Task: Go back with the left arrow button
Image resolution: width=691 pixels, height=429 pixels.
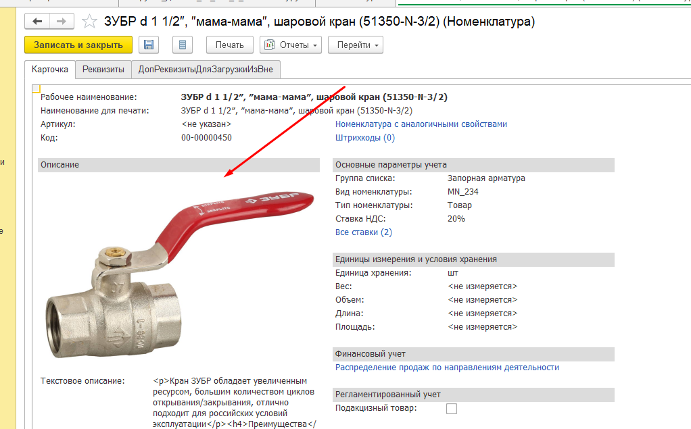Action: pyautogui.click(x=37, y=21)
